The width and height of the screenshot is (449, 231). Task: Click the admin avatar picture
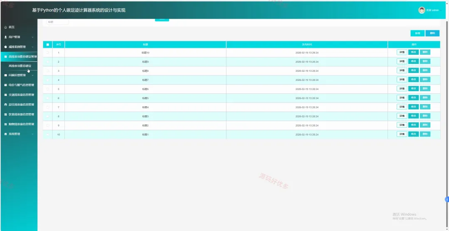[x=422, y=10]
